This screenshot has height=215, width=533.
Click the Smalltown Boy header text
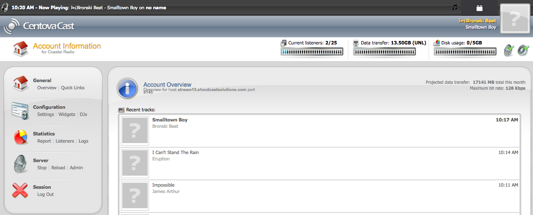pyautogui.click(x=481, y=27)
